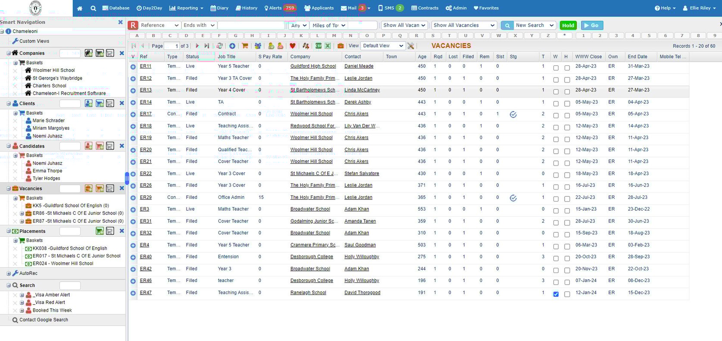Open the Guildford High School company link

pos(313,66)
